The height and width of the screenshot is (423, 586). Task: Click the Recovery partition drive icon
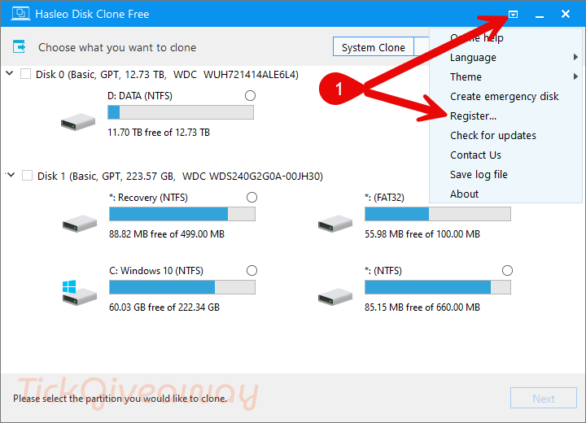[x=80, y=224]
